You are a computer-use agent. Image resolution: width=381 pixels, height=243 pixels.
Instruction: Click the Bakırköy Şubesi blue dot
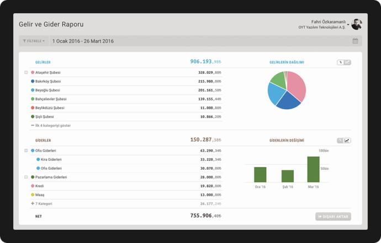click(x=33, y=81)
